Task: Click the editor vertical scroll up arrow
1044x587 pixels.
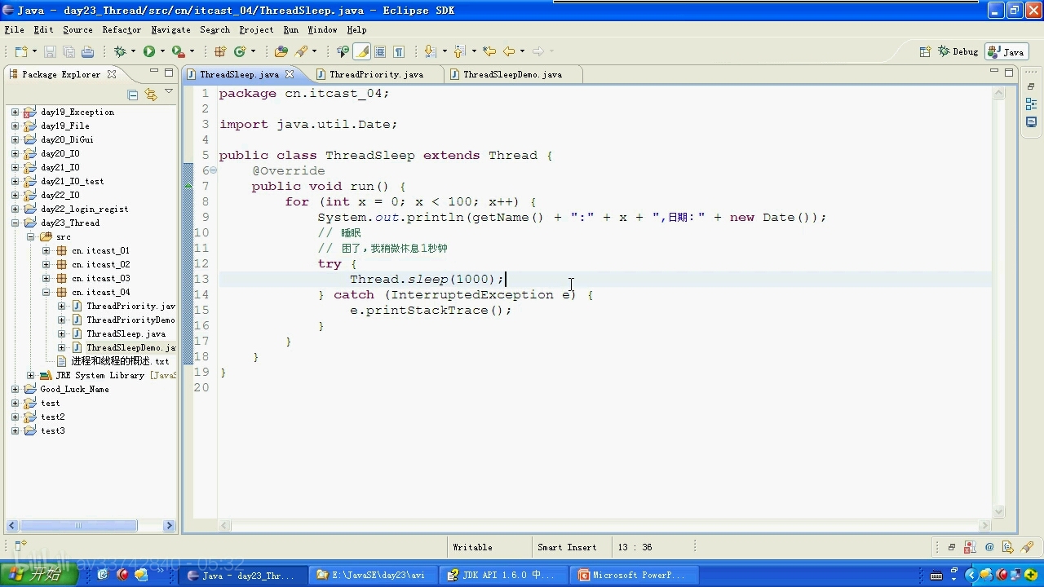Action: [x=998, y=93]
